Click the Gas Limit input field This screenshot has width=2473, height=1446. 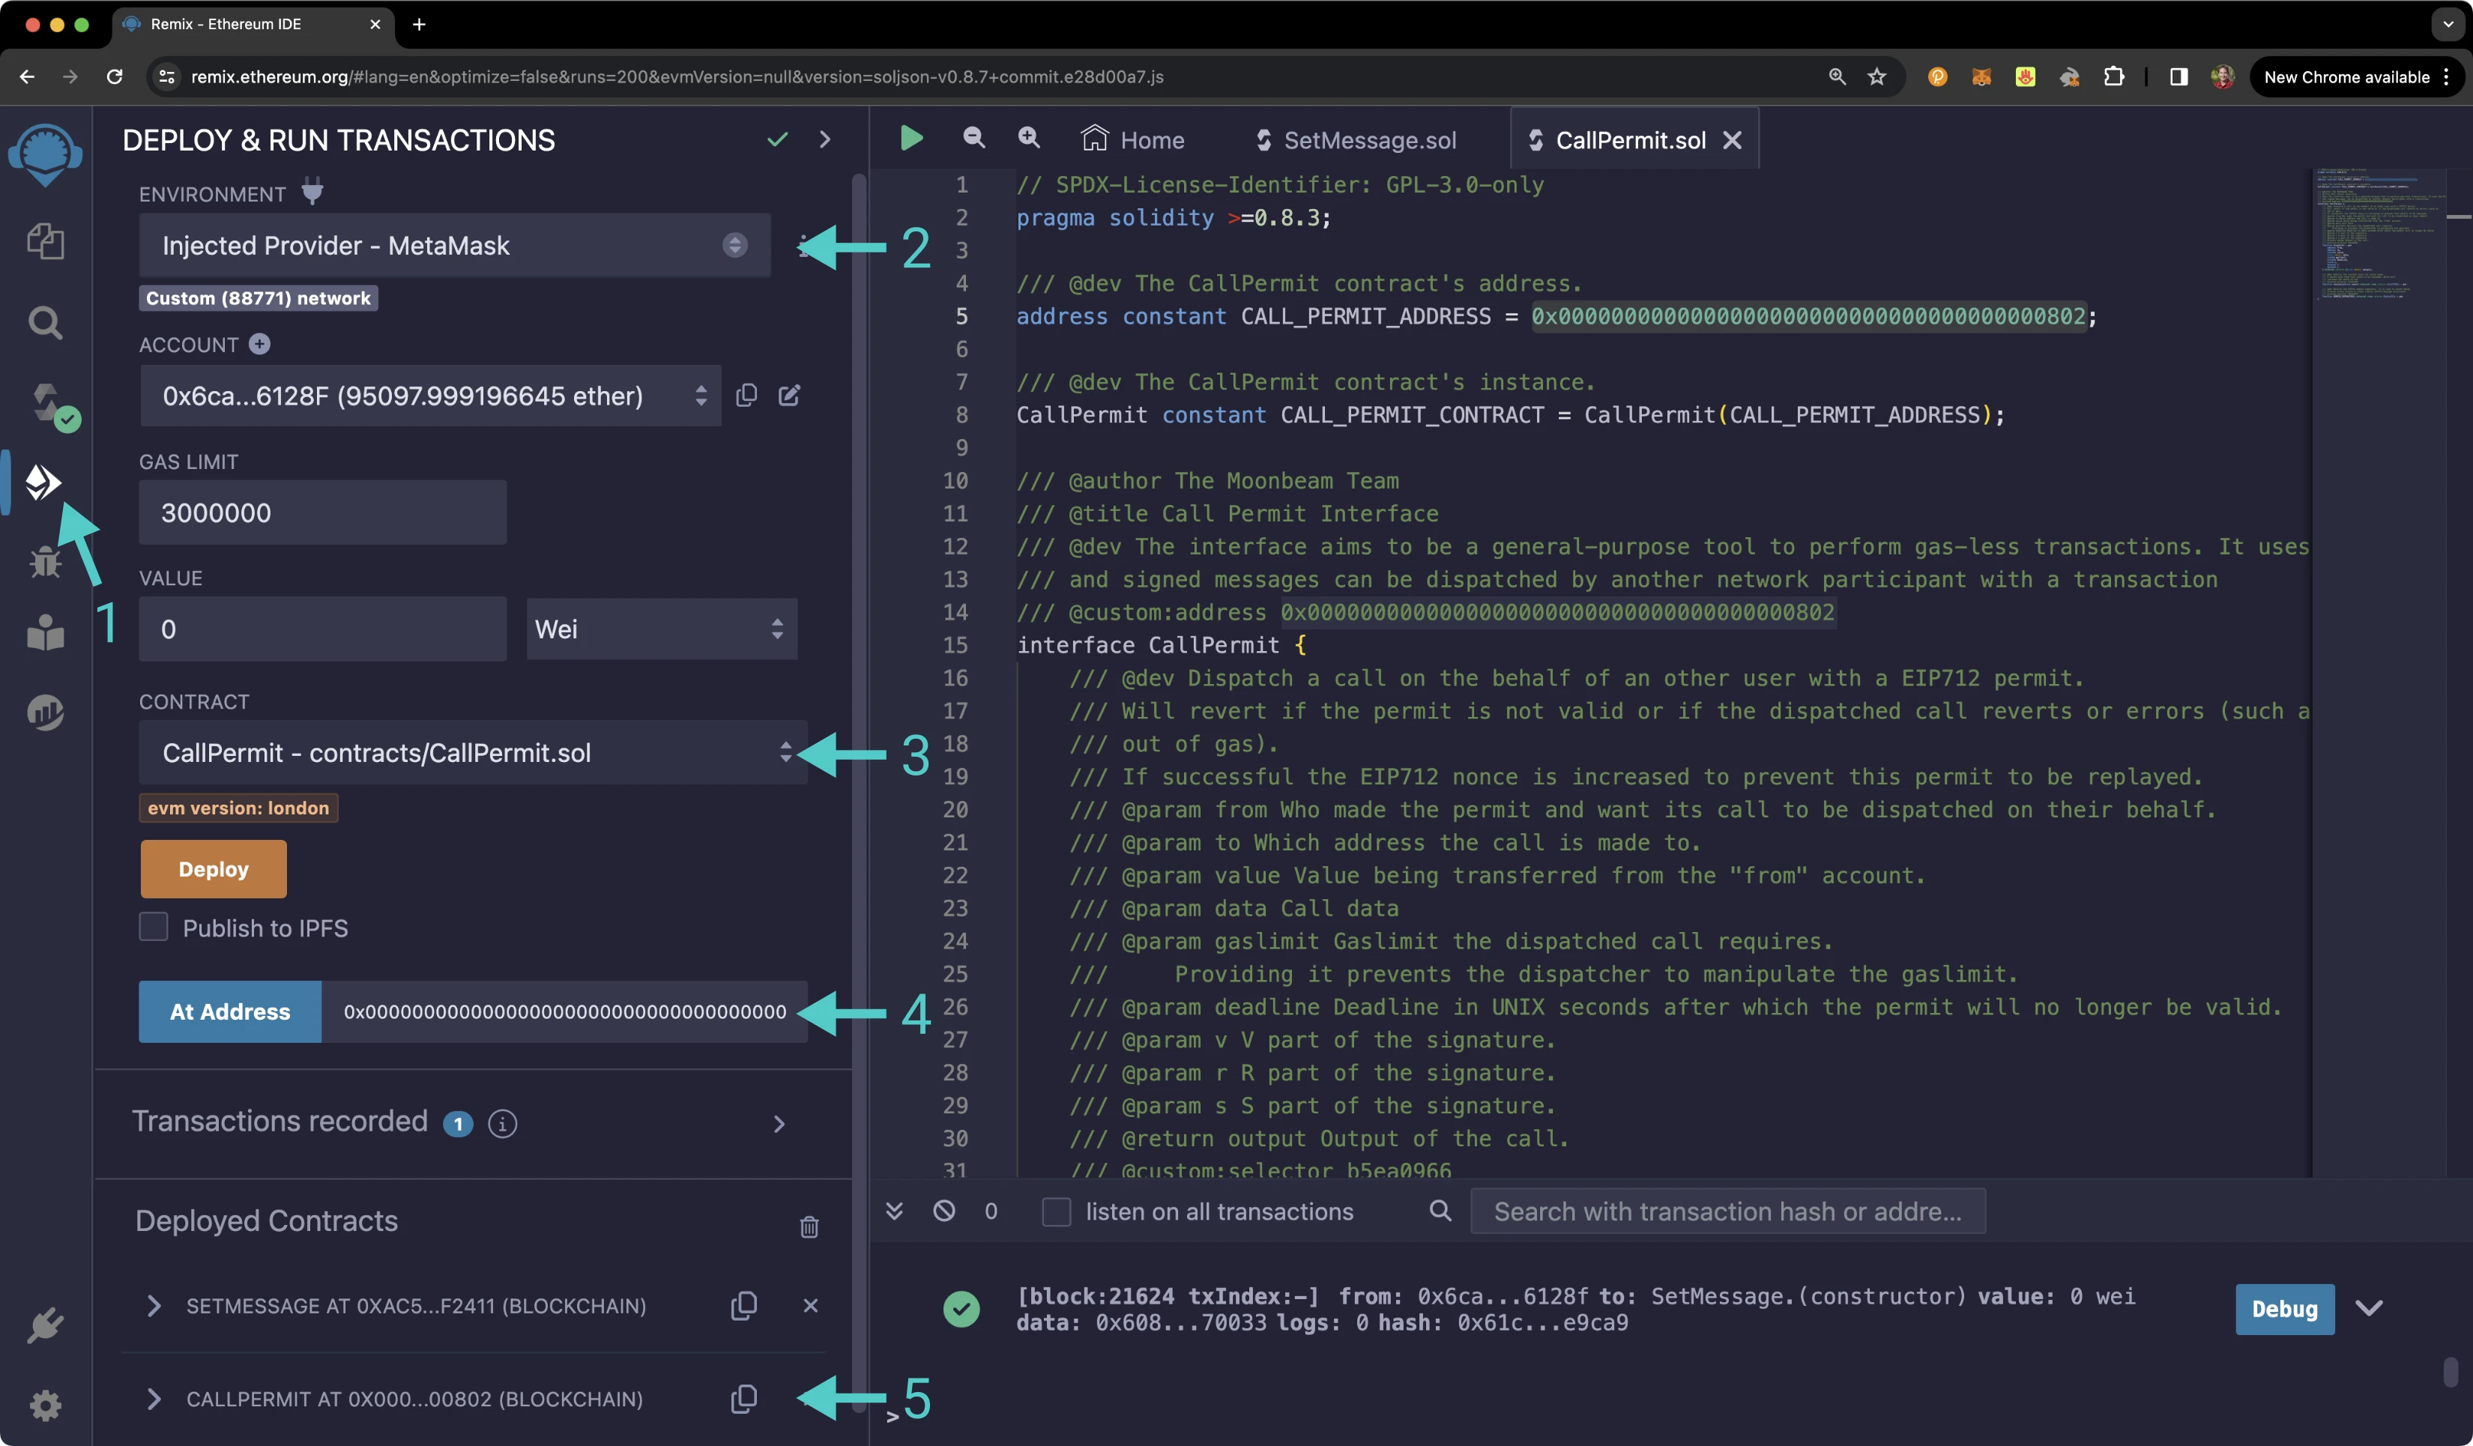322,512
